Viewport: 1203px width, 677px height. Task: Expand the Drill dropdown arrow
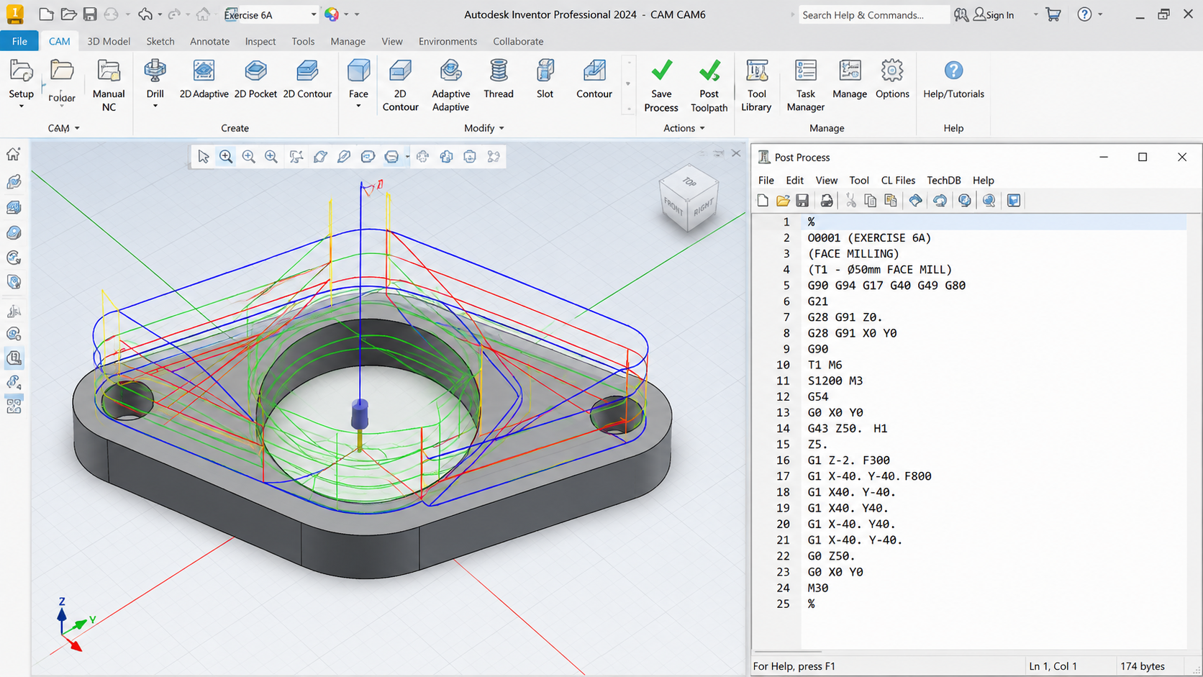pyautogui.click(x=155, y=106)
